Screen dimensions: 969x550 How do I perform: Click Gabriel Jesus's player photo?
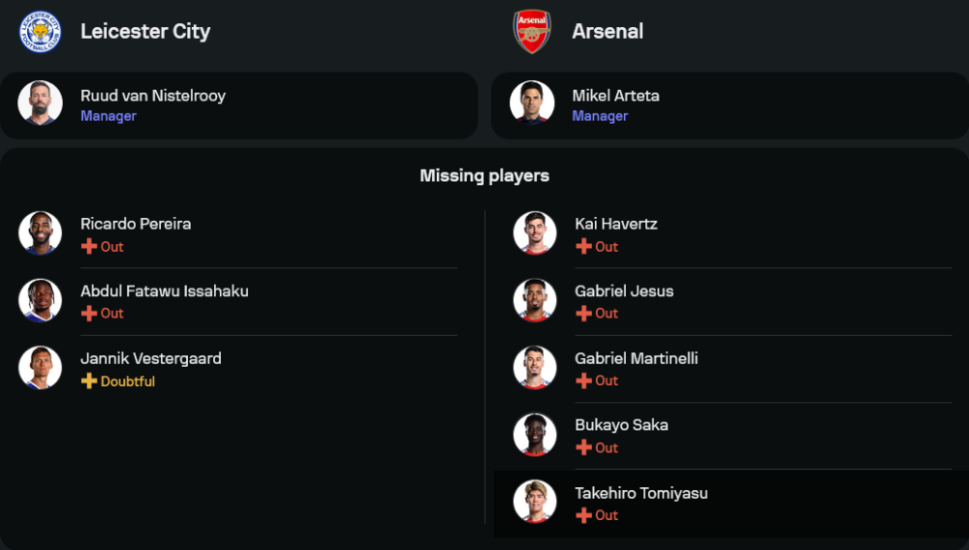534,300
